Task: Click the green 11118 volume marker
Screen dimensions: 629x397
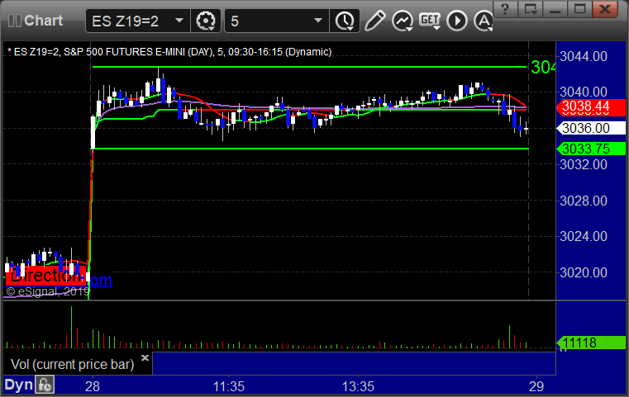Action: (x=591, y=343)
